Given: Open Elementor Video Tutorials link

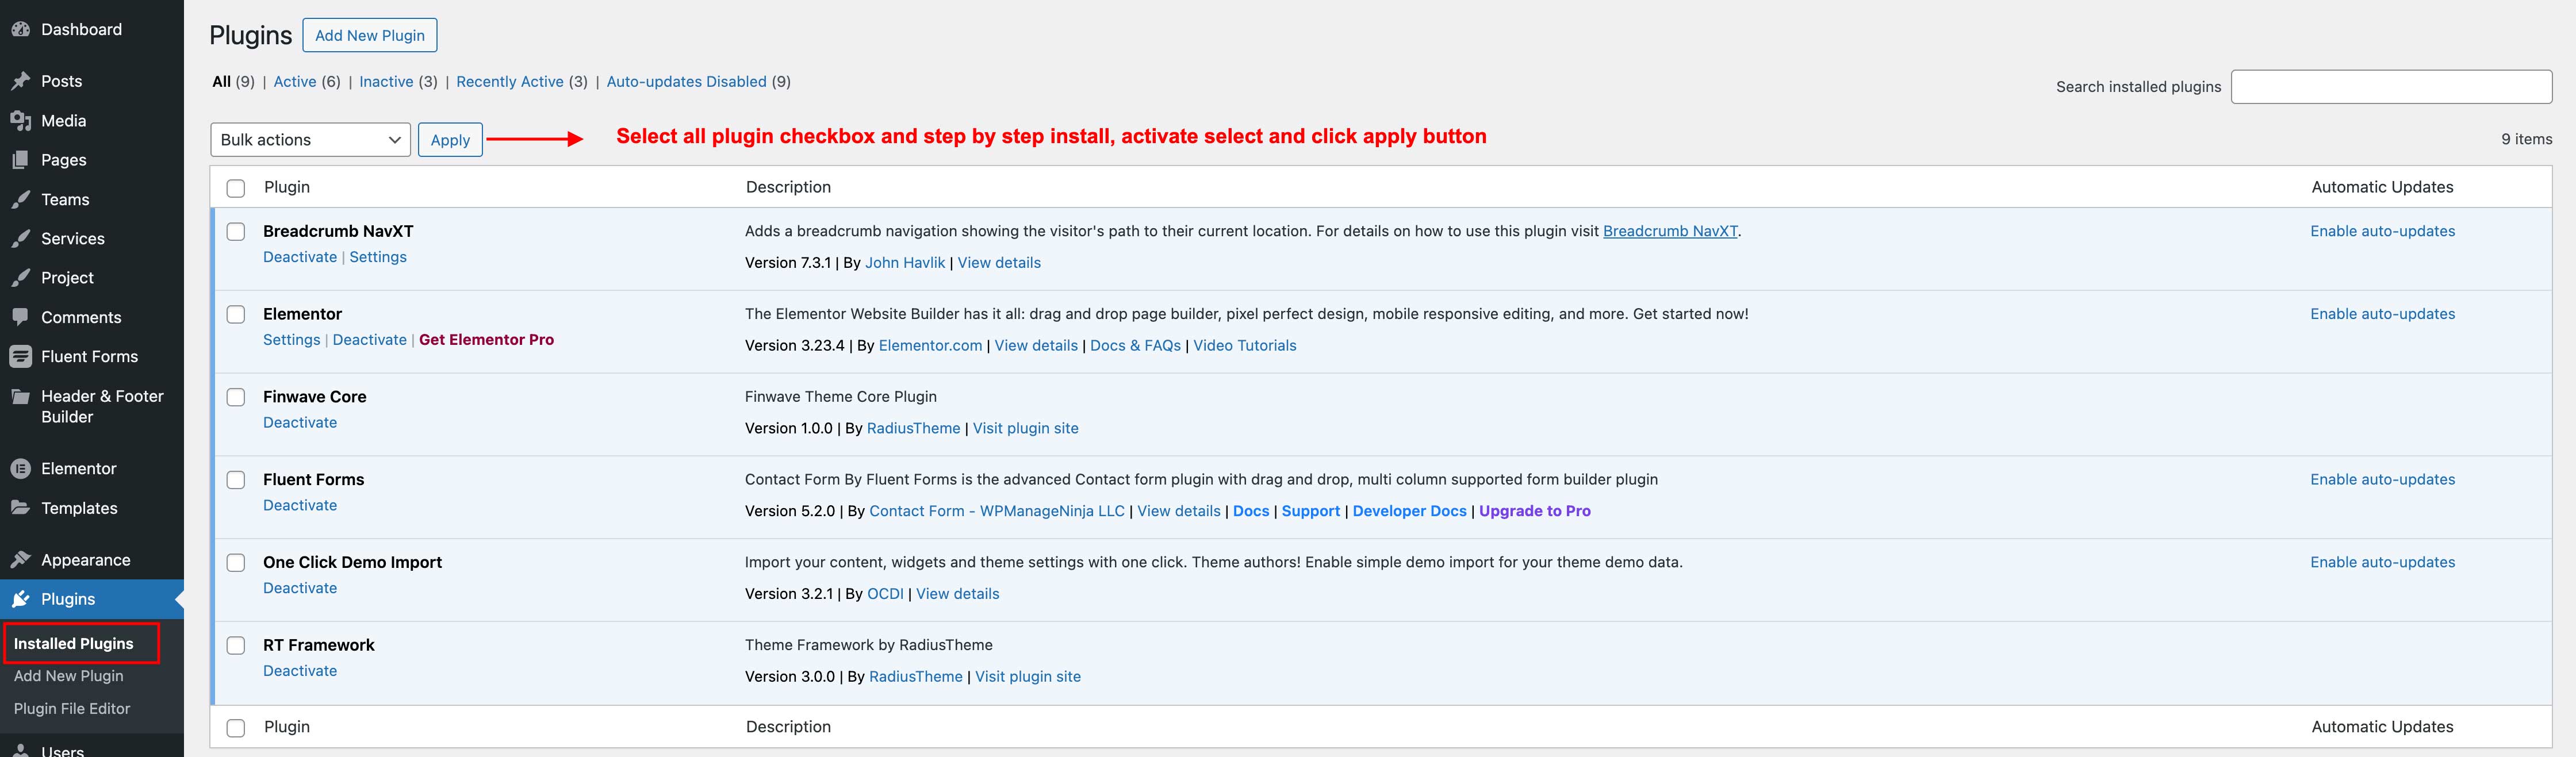Looking at the screenshot, I should (x=1245, y=346).
